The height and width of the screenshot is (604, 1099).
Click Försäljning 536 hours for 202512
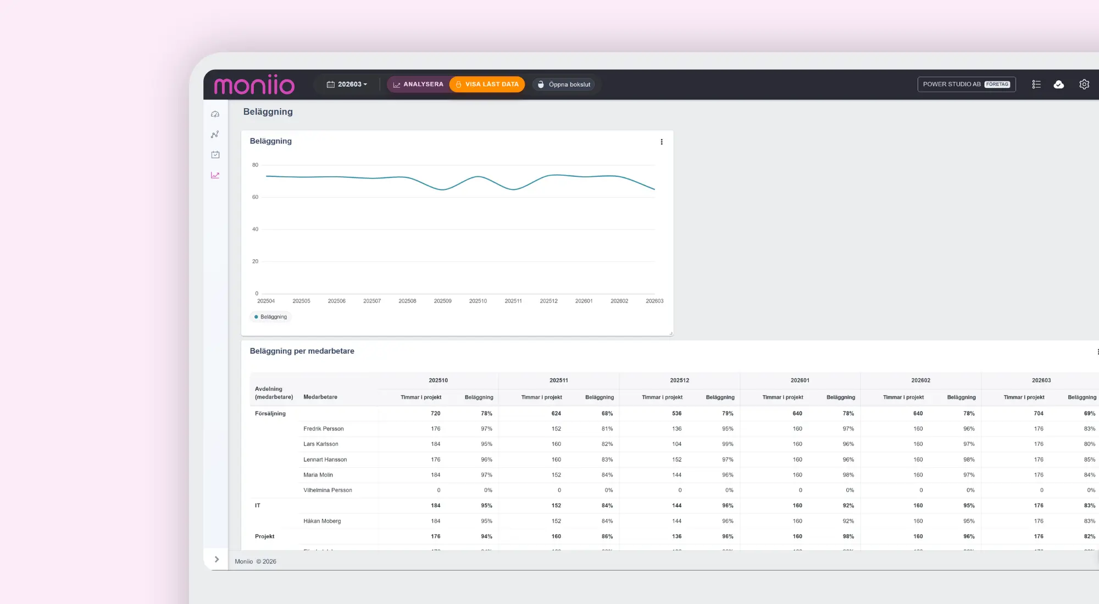point(677,413)
